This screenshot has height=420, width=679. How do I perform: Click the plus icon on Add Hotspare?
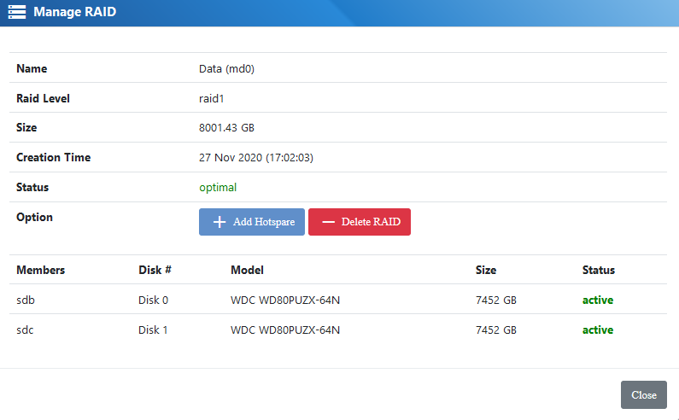click(220, 222)
